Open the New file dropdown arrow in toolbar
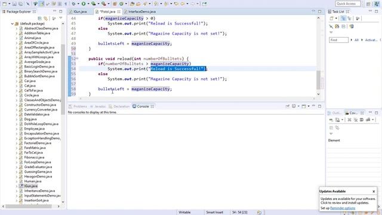This screenshot has height=215, width=382. [9, 4]
